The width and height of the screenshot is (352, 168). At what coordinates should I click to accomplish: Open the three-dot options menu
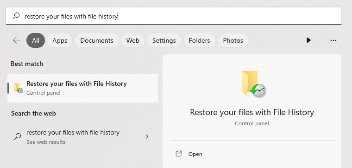[333, 40]
